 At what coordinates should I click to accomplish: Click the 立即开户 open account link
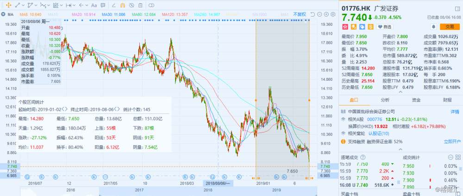pos(452,142)
